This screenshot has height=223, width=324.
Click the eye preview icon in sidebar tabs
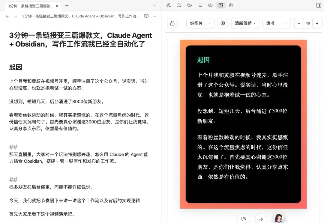210,5
